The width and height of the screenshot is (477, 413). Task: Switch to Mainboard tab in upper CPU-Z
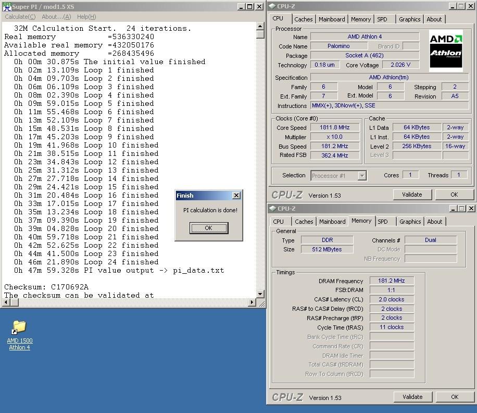coord(332,19)
